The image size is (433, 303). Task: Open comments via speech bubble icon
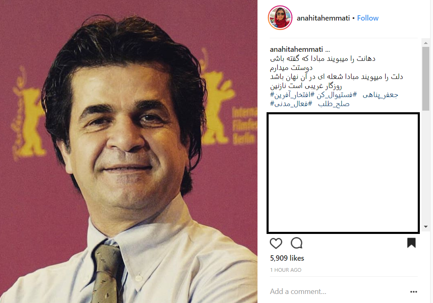pos(297,243)
